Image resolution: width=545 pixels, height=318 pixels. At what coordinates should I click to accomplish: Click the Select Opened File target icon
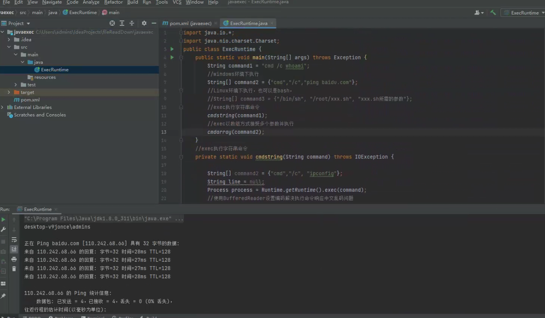tap(112, 23)
